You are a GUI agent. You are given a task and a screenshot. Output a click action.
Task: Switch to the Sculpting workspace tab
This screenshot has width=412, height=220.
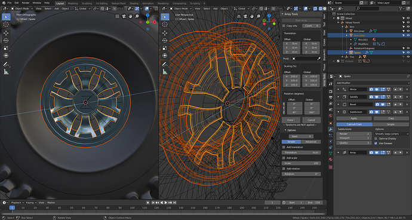pos(87,4)
